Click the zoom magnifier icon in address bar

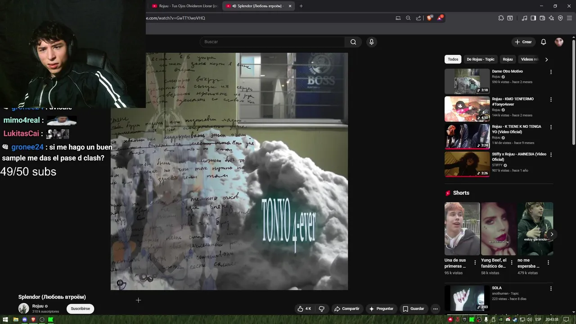tap(408, 18)
